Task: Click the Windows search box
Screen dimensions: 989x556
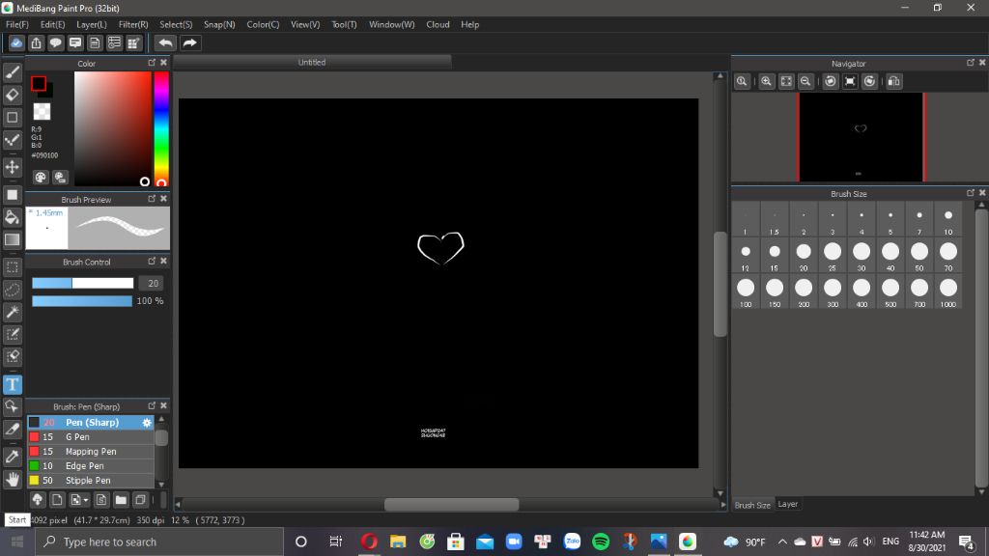Action: [x=159, y=542]
